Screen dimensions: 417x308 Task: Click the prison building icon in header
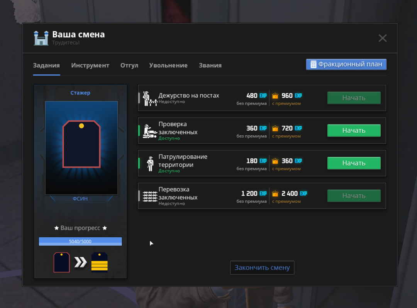click(41, 38)
